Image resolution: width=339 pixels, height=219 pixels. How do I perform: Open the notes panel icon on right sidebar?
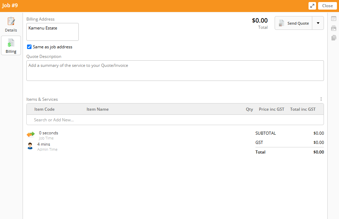coord(334,19)
